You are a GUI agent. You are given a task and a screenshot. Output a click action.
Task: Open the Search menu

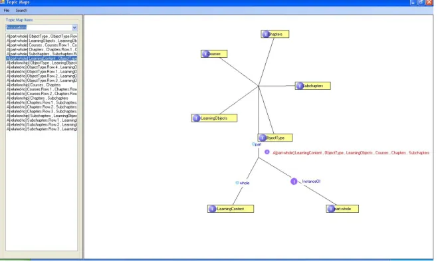point(21,11)
